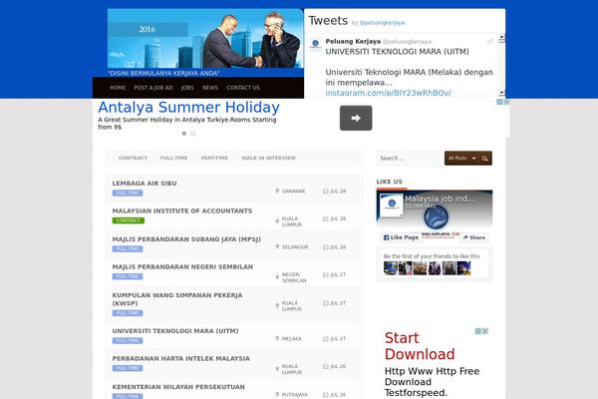Click calendar icon in Majlis Perbandaran Negeri Sembilan row
The width and height of the screenshot is (598, 399).
pyautogui.click(x=326, y=275)
